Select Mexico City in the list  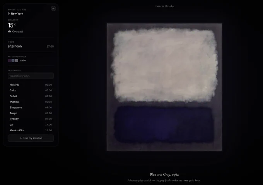coord(31,130)
